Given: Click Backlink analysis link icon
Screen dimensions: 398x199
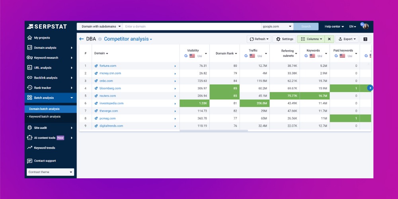Looking at the screenshot, I should [x=30, y=78].
